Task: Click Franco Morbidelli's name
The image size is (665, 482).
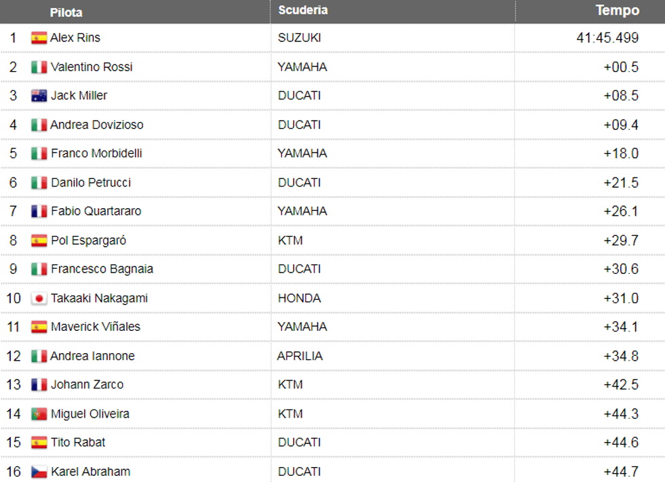Action: [x=96, y=153]
